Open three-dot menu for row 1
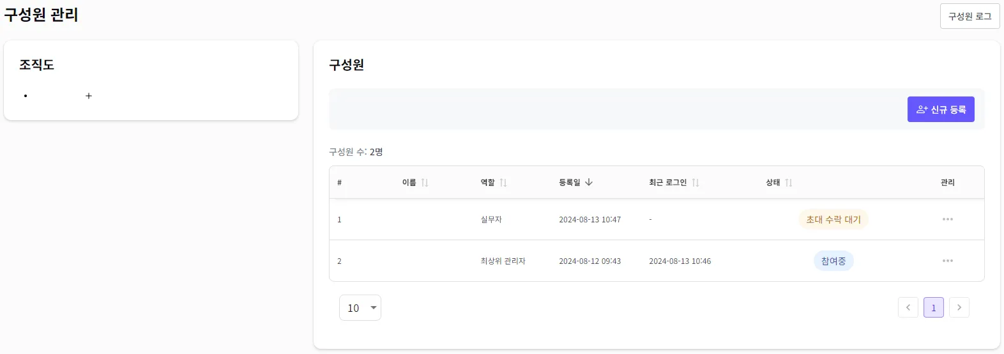Image resolution: width=1004 pixels, height=354 pixels. [x=947, y=219]
